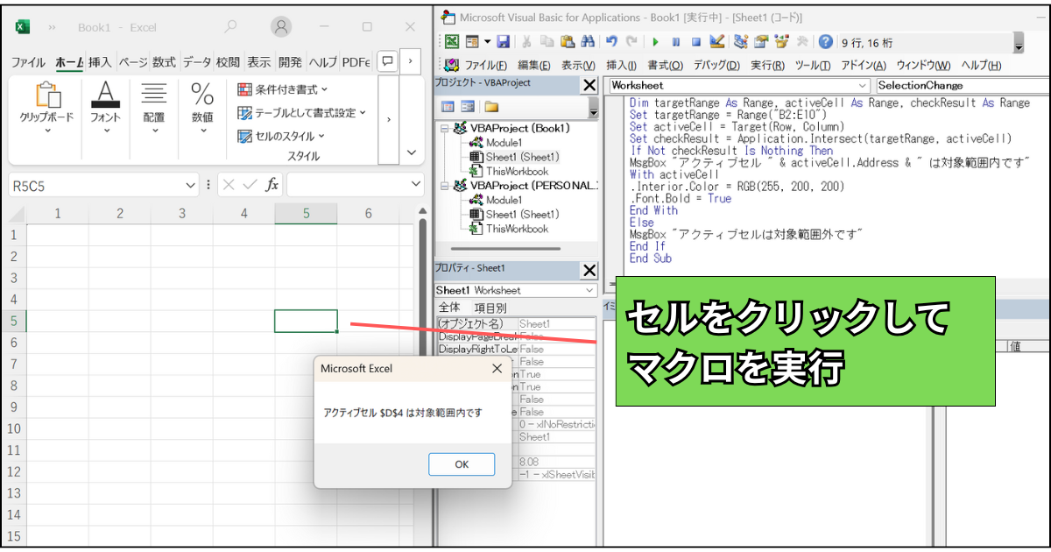Click the View Microsoft Excel icon in VBA toolbar
Screen dimensions: 1051x552
click(x=451, y=41)
